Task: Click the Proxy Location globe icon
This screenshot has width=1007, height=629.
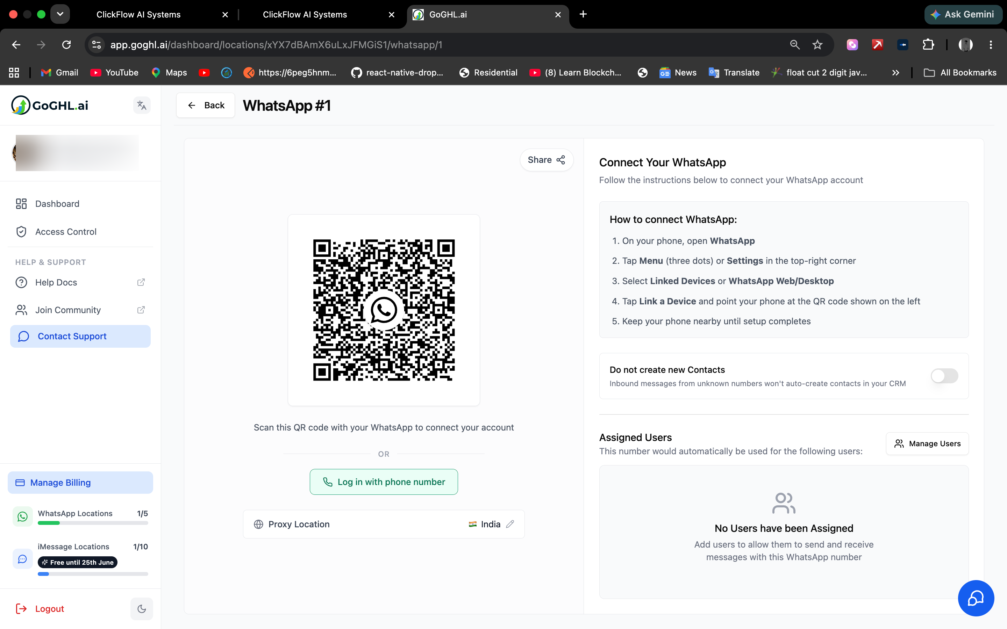Action: [x=258, y=524]
